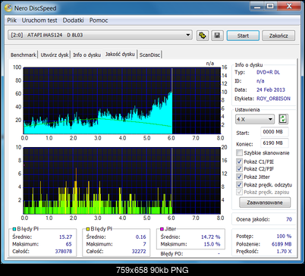The height and width of the screenshot is (276, 305).
Task: Open the Plik menu
Action: (11, 20)
